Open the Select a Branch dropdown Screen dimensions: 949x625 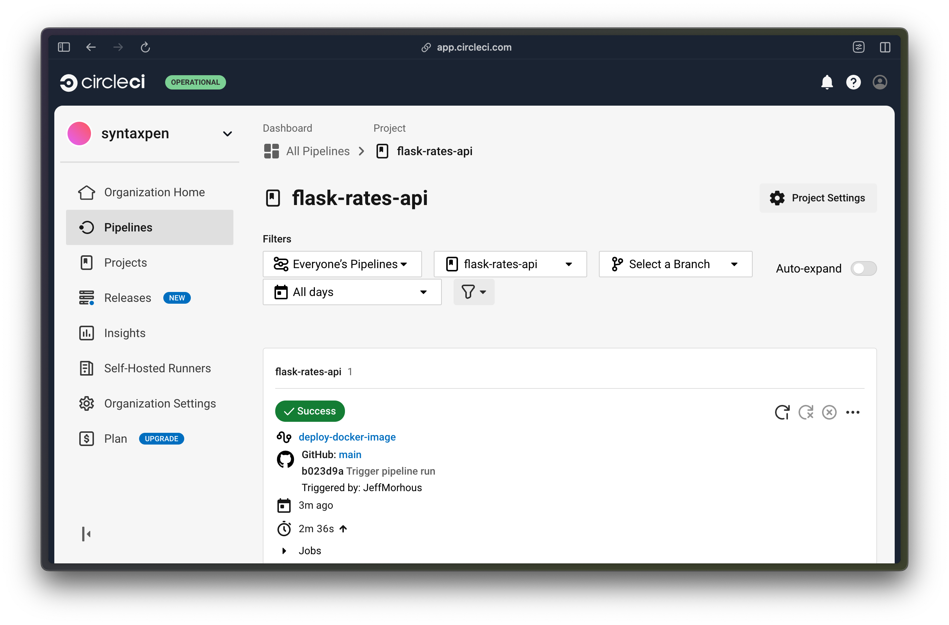pos(675,264)
